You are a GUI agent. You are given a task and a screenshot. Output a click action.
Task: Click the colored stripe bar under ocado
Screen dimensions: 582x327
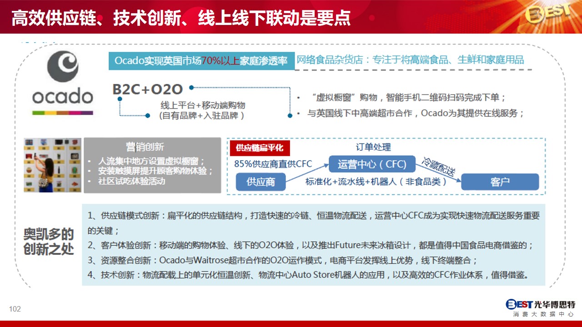click(63, 112)
